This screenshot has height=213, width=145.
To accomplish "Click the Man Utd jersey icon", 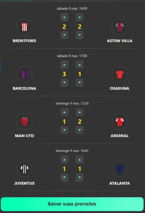I will [24, 122].
